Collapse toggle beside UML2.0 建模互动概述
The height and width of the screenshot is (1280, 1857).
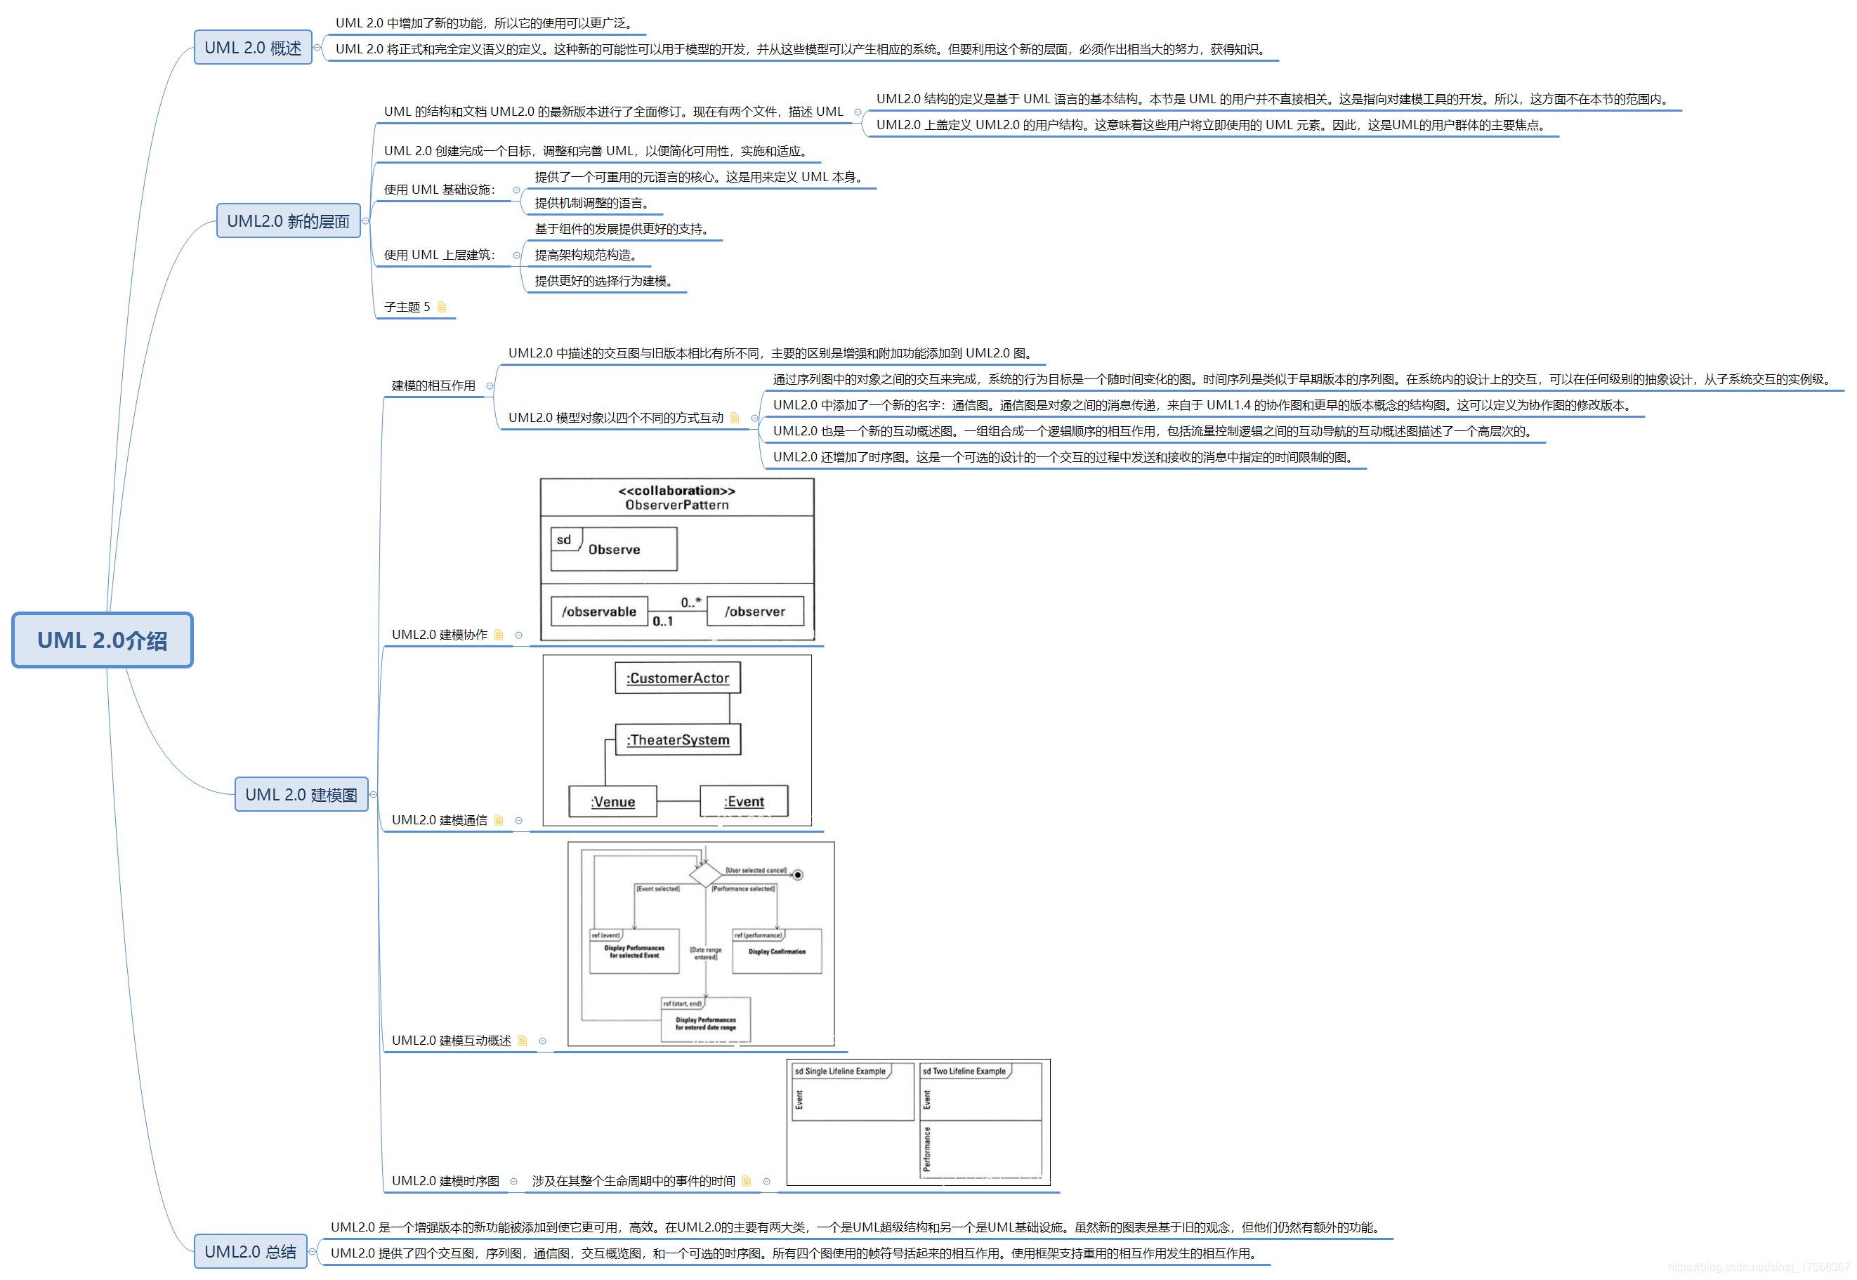(542, 1042)
